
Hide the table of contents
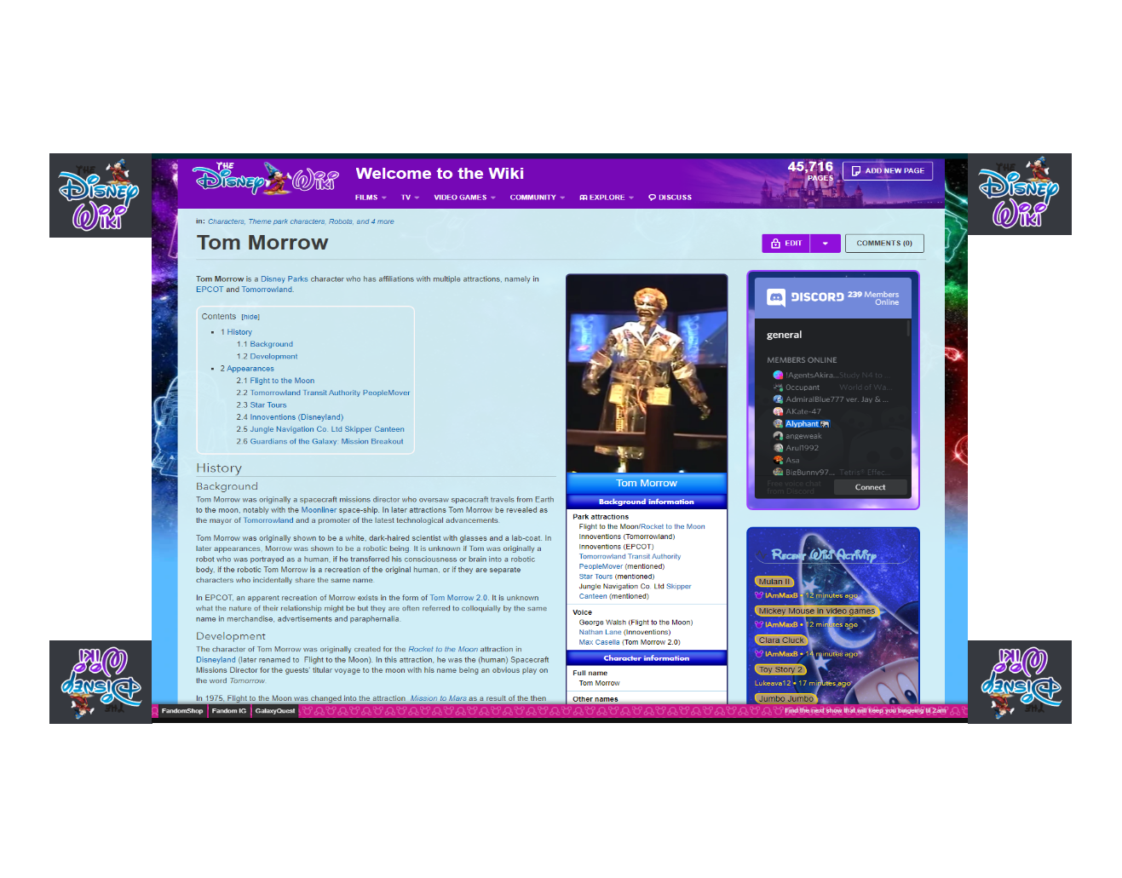(x=250, y=317)
